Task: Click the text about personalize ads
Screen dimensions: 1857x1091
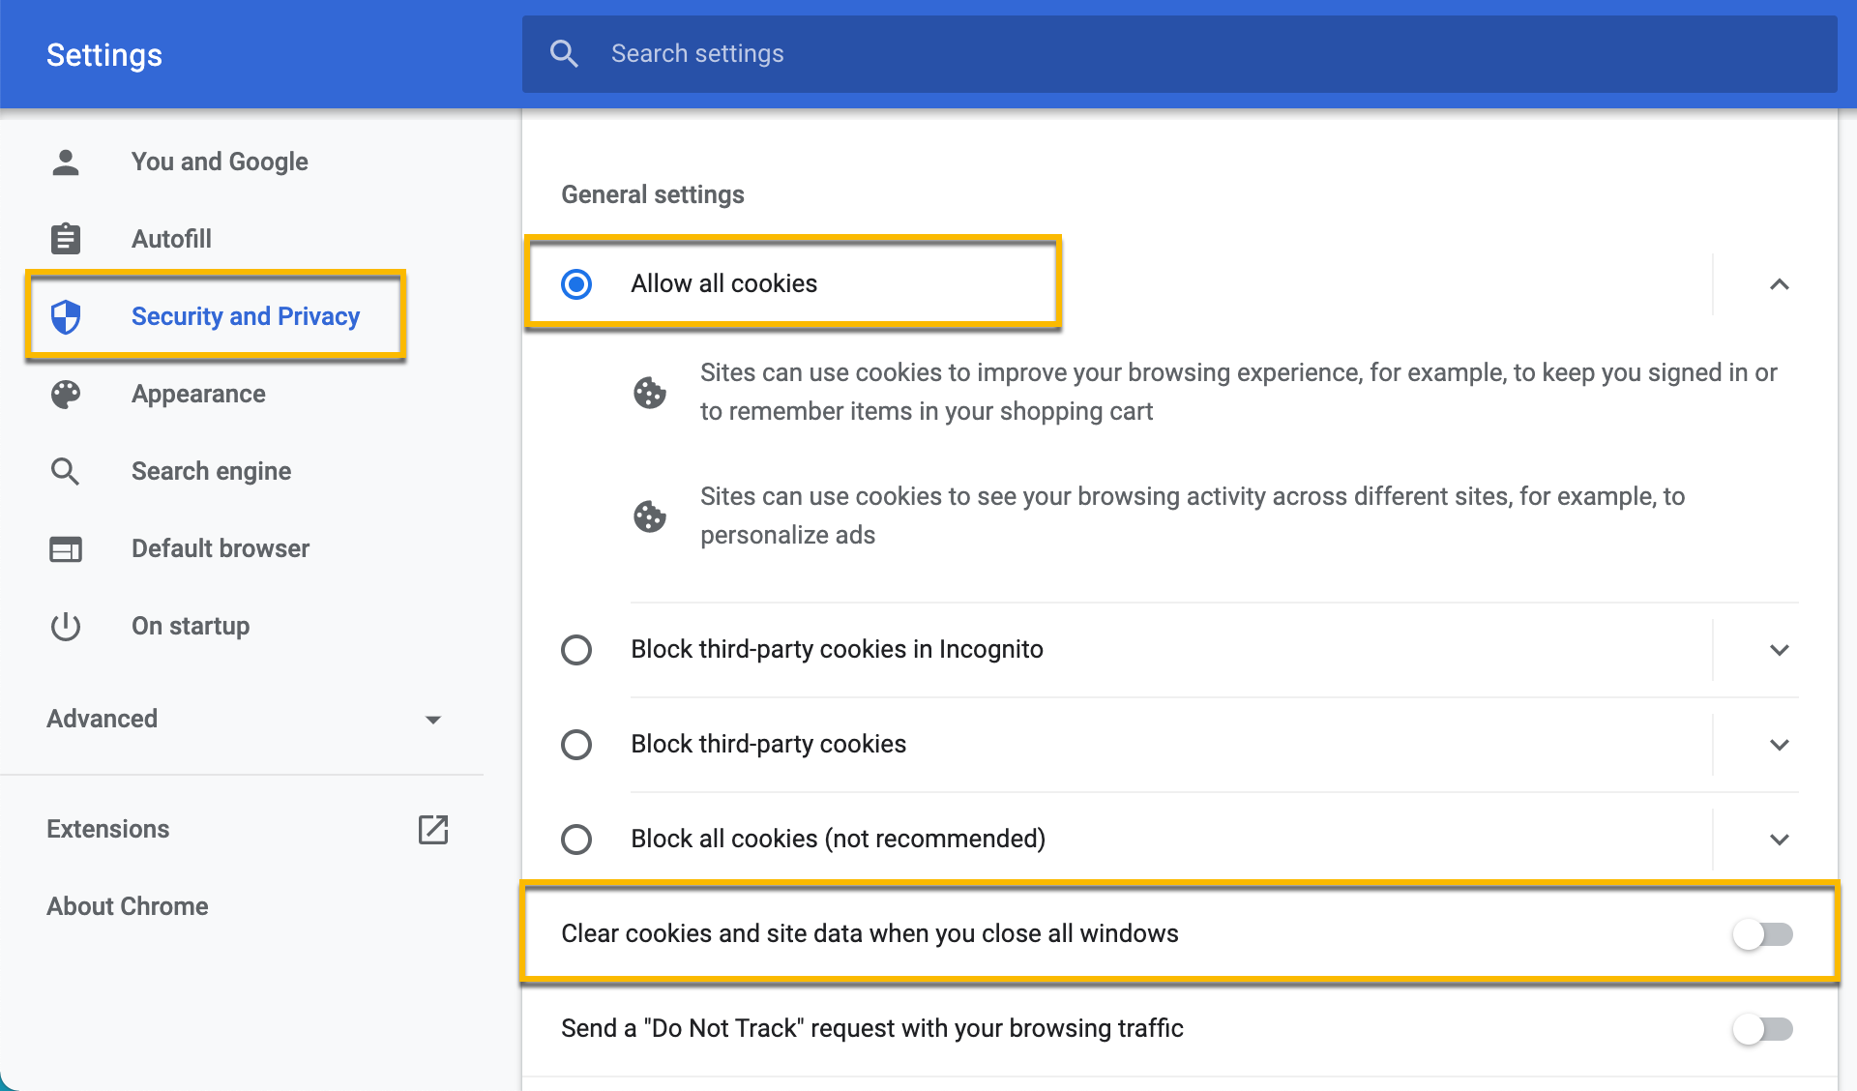Action: point(1193,516)
